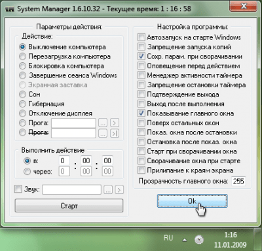Toggle Запрещение запуска копий checkbox
The height and width of the screenshot is (251, 262).
pos(141,47)
